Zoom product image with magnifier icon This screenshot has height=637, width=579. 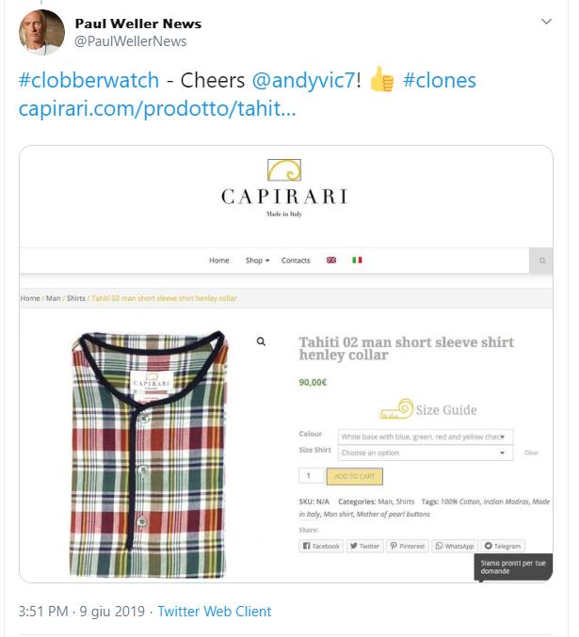click(261, 342)
